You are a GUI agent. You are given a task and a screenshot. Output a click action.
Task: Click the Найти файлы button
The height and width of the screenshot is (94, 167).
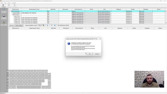(19, 26)
